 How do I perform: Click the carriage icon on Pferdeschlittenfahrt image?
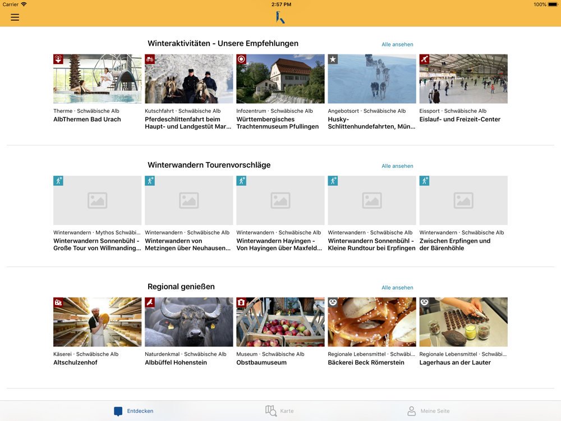150,60
